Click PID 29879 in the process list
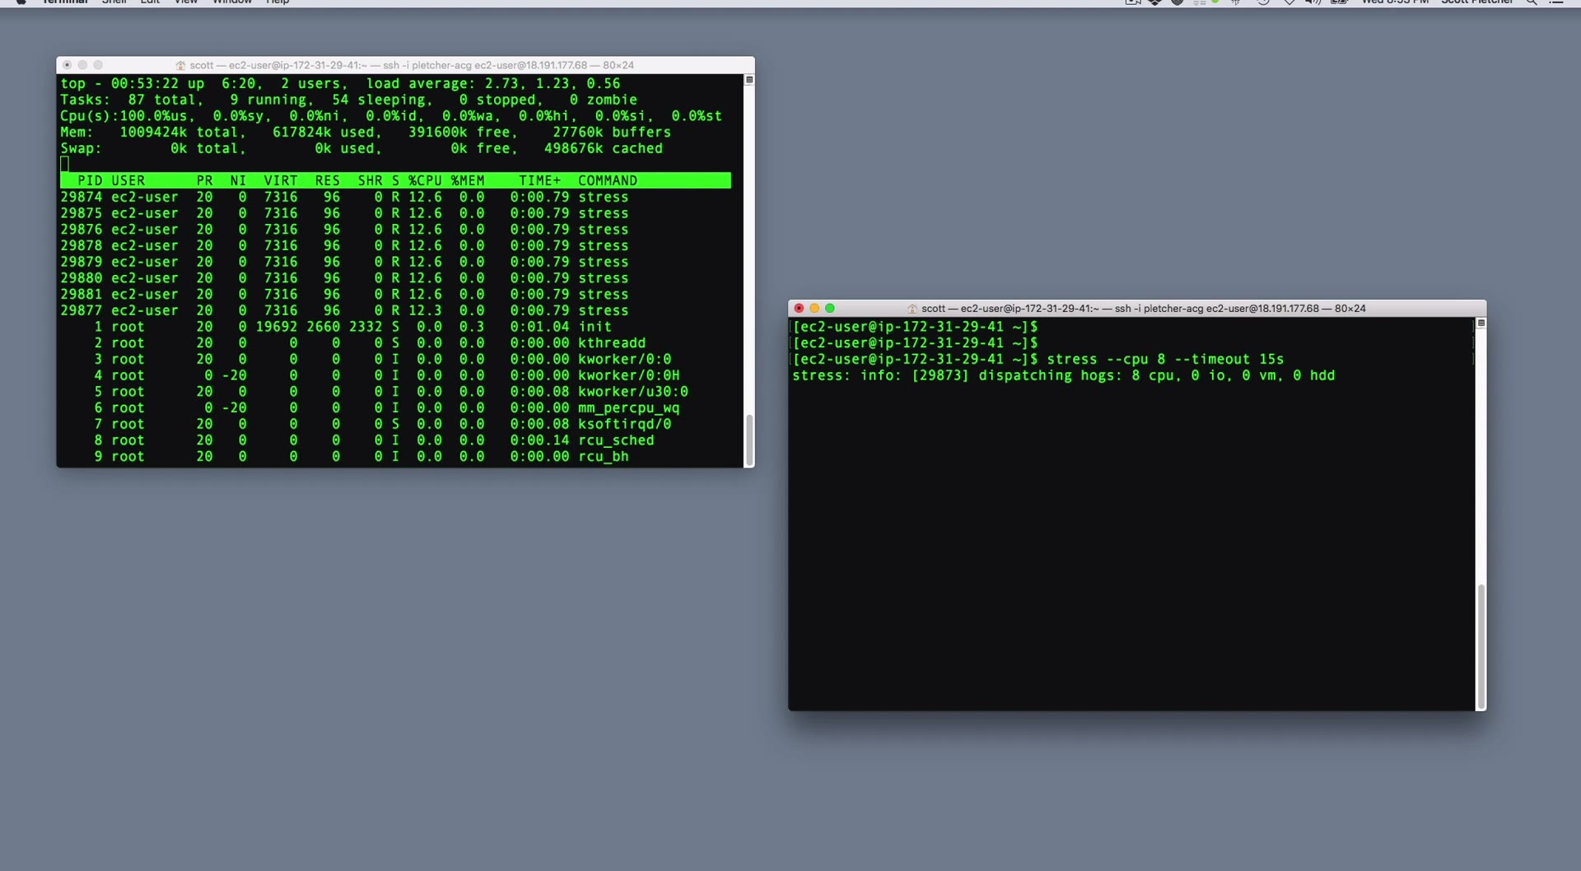The width and height of the screenshot is (1581, 871). 82,263
